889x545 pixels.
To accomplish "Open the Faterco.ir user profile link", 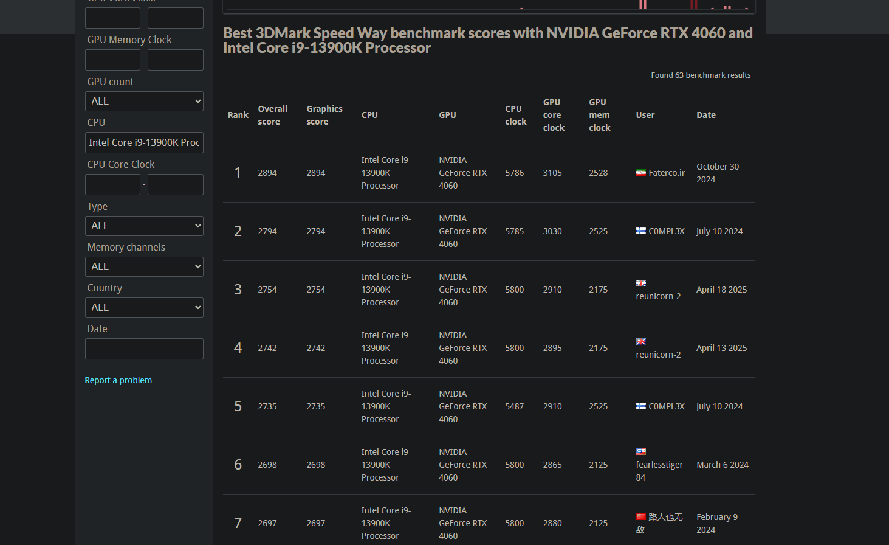I will [x=666, y=173].
